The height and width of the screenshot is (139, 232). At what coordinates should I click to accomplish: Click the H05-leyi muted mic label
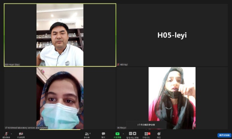122,65
